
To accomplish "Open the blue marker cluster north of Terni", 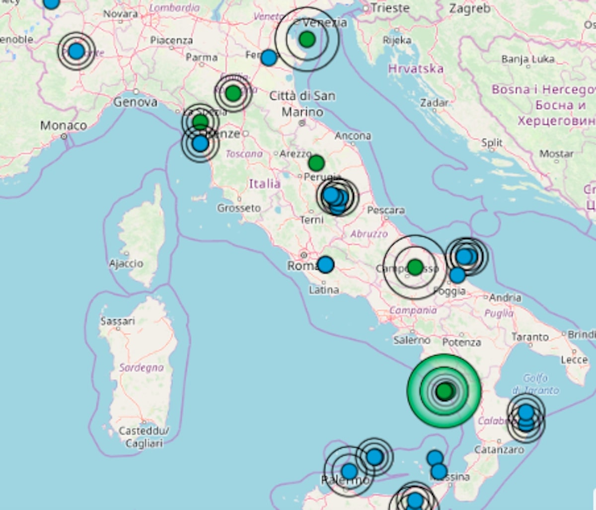I will point(336,198).
